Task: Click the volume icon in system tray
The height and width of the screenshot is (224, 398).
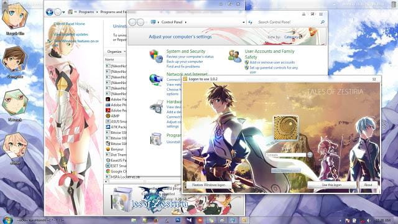Action: 368,220
